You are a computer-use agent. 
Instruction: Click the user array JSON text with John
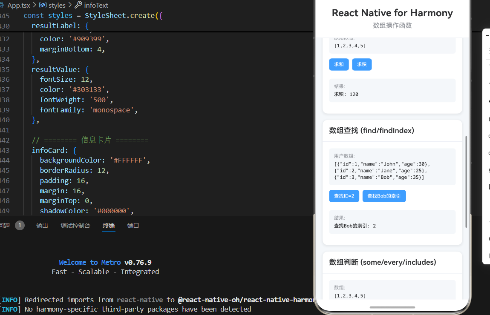382,170
